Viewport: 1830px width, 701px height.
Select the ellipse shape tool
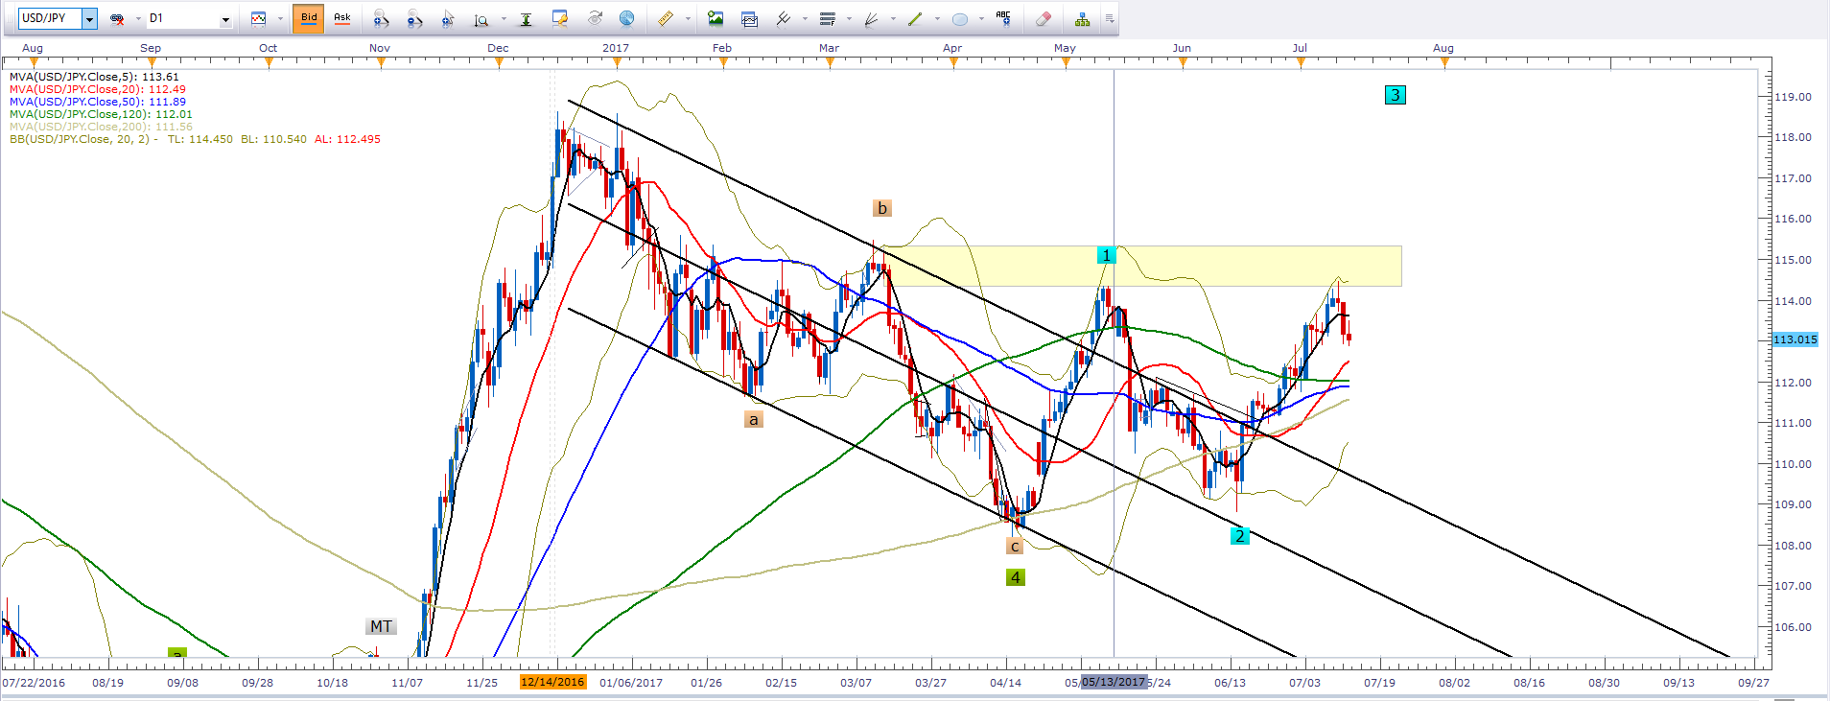tap(959, 18)
